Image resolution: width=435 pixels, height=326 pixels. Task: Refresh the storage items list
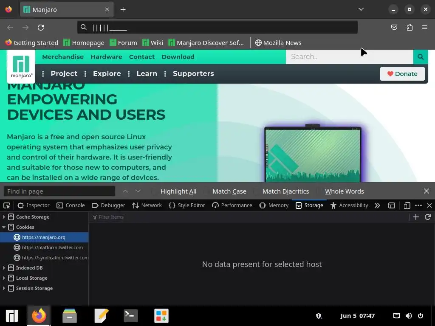tap(428, 217)
